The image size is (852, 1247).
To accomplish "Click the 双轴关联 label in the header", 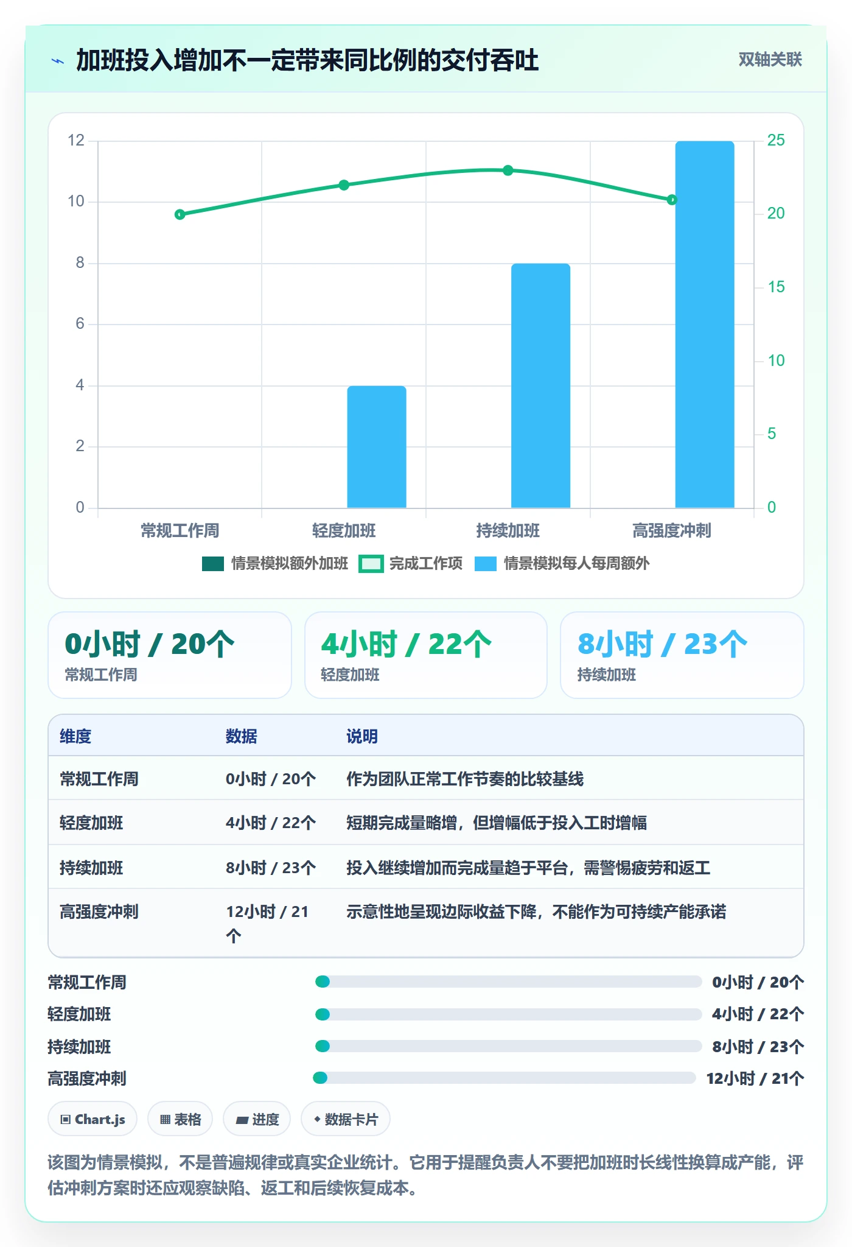I will [770, 60].
